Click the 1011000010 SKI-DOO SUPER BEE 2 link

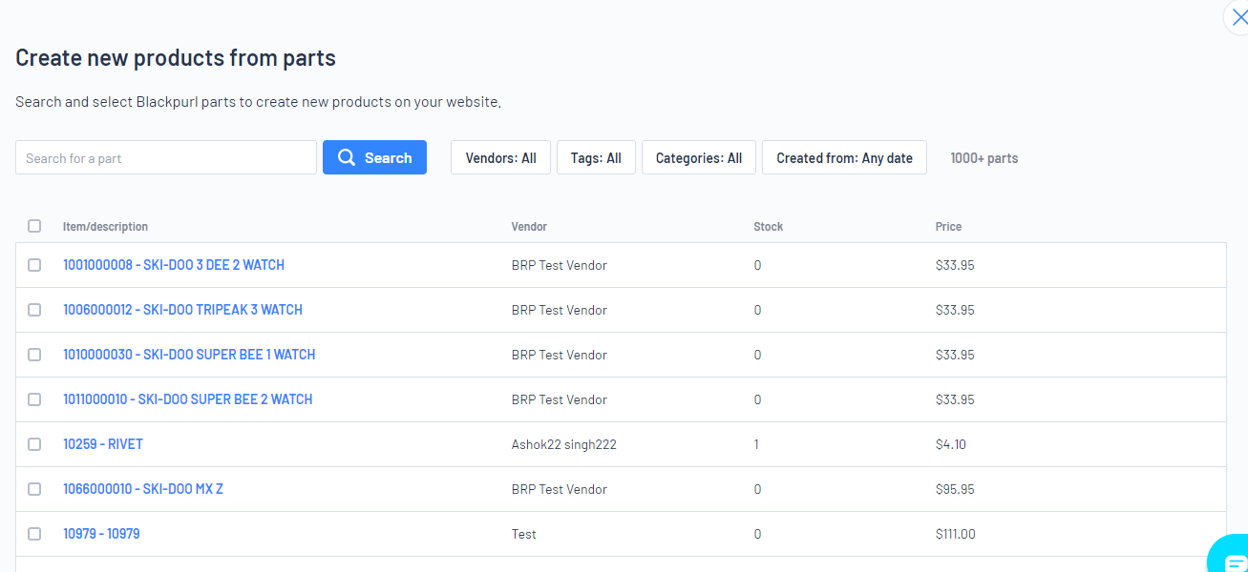pos(188,399)
